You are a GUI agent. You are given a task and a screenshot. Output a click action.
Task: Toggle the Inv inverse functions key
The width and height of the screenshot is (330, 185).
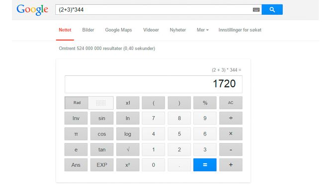click(x=76, y=118)
